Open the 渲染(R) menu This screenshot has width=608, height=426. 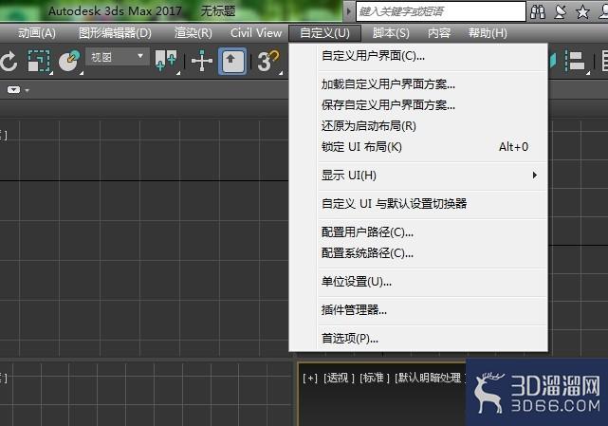[193, 33]
